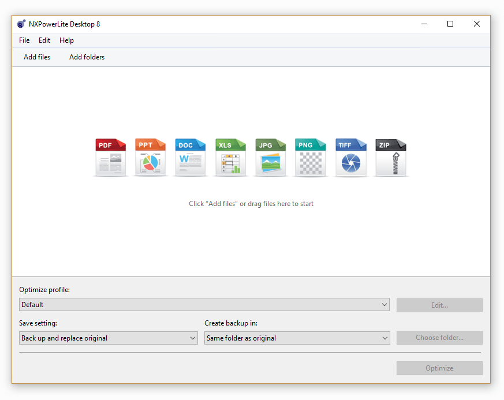Click the NXPowerLite app icon in title bar

pyautogui.click(x=21, y=24)
